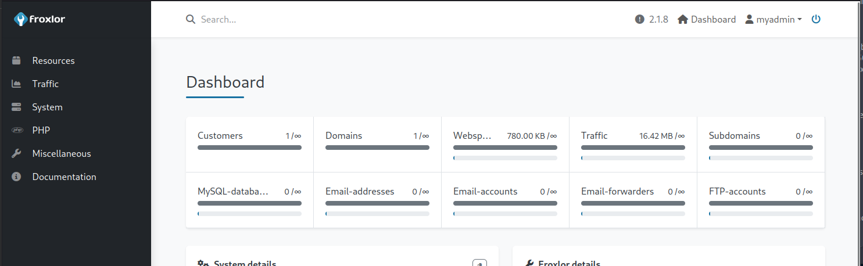Expand the Resources sidebar menu

[53, 60]
